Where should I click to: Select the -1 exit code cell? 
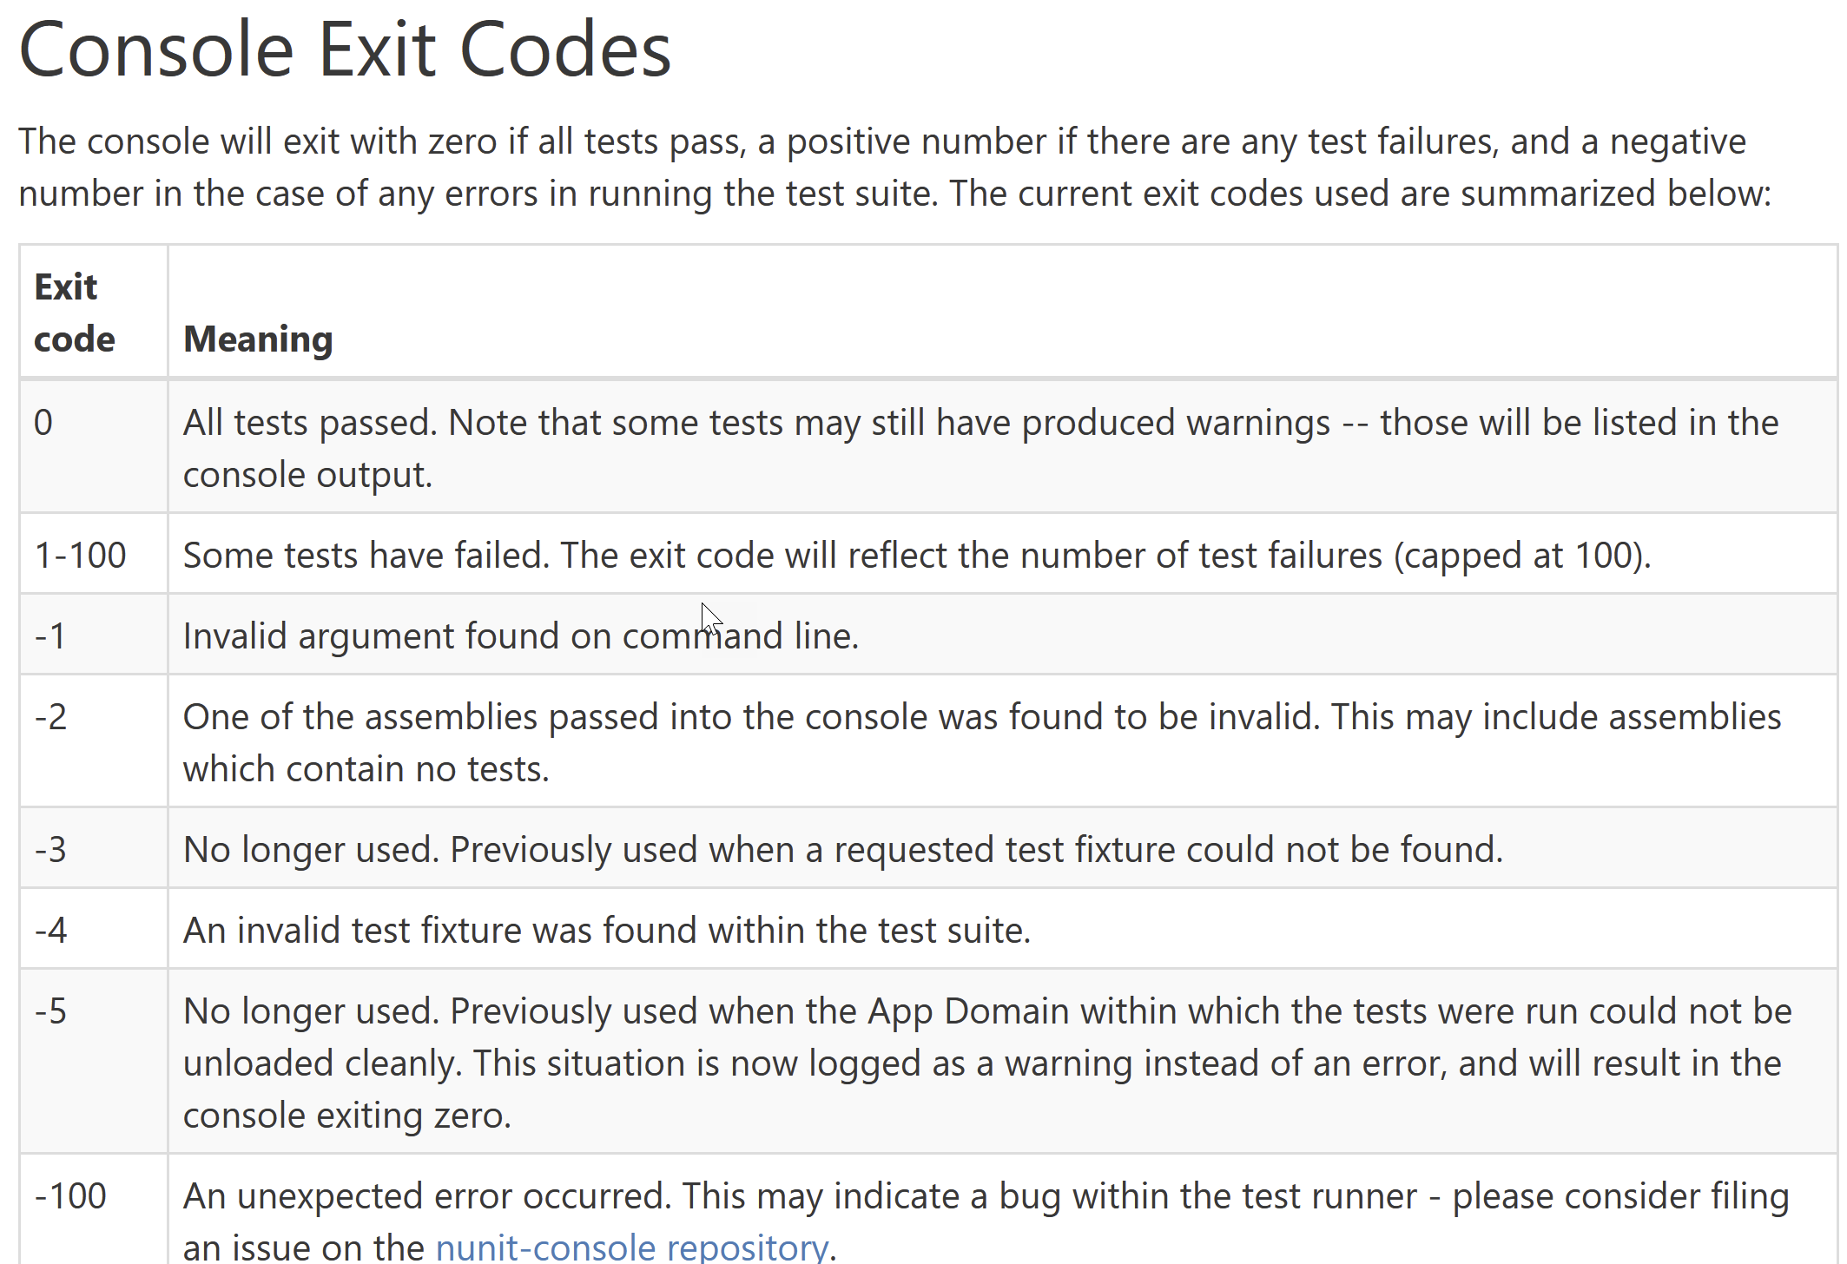pyautogui.click(x=93, y=635)
